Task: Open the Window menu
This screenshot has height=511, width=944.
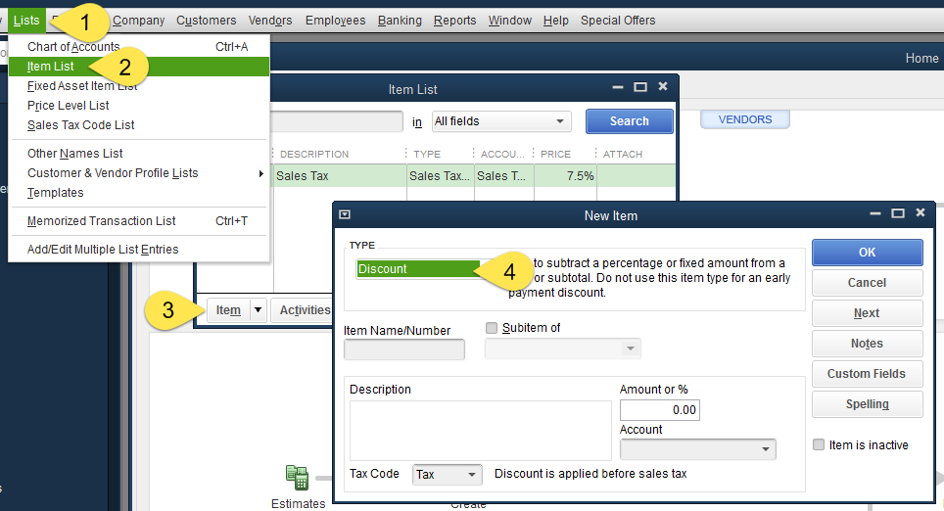Action: [x=510, y=21]
